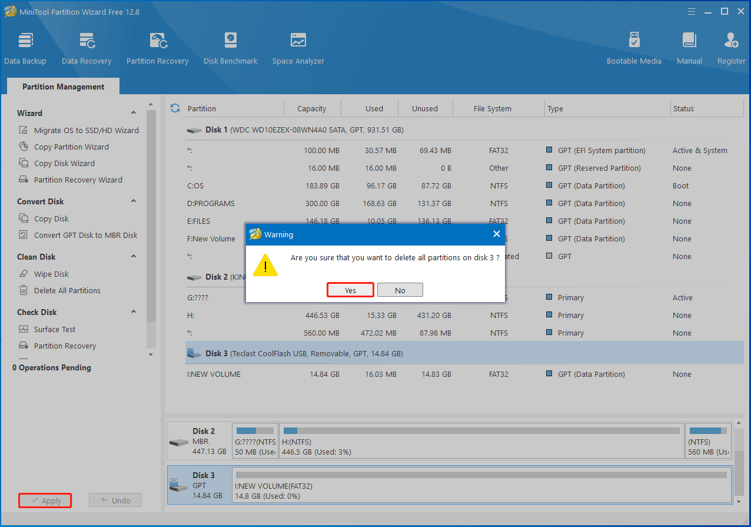Click the Boot status cell
The width and height of the screenshot is (751, 527).
680,185
